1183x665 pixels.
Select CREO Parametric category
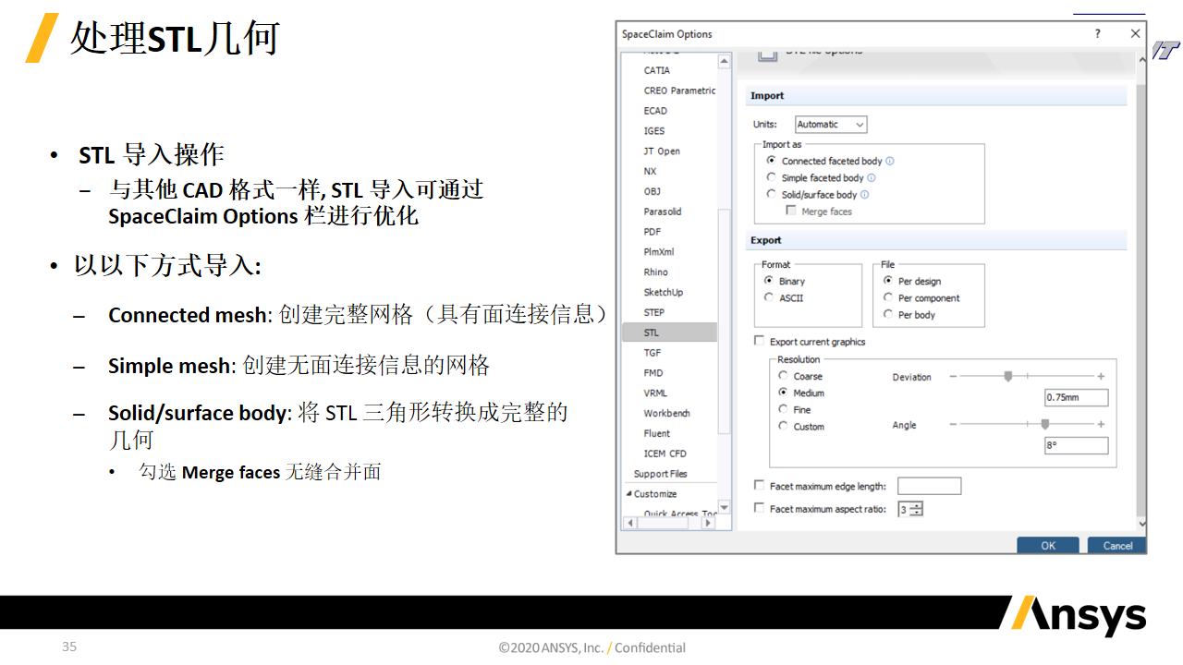tap(679, 91)
